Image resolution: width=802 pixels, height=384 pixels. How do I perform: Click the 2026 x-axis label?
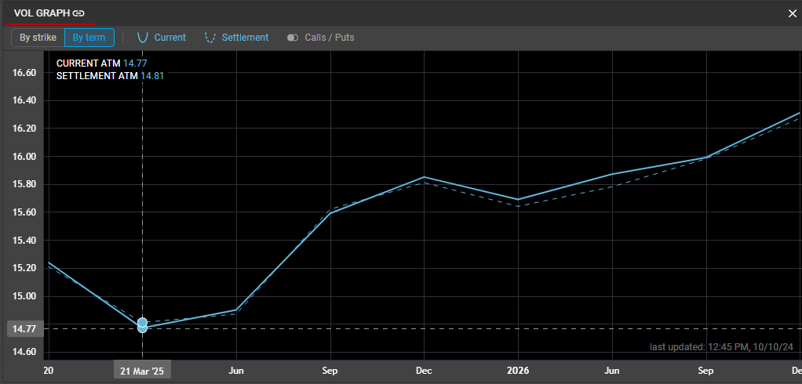[x=518, y=370]
